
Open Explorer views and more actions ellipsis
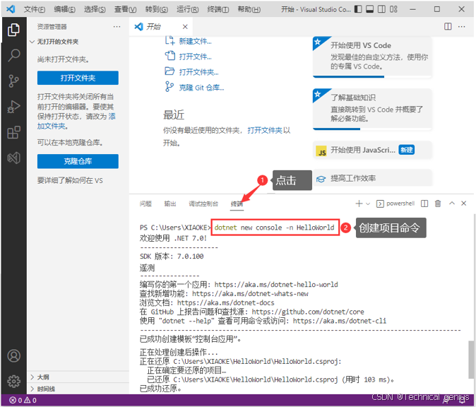[117, 27]
